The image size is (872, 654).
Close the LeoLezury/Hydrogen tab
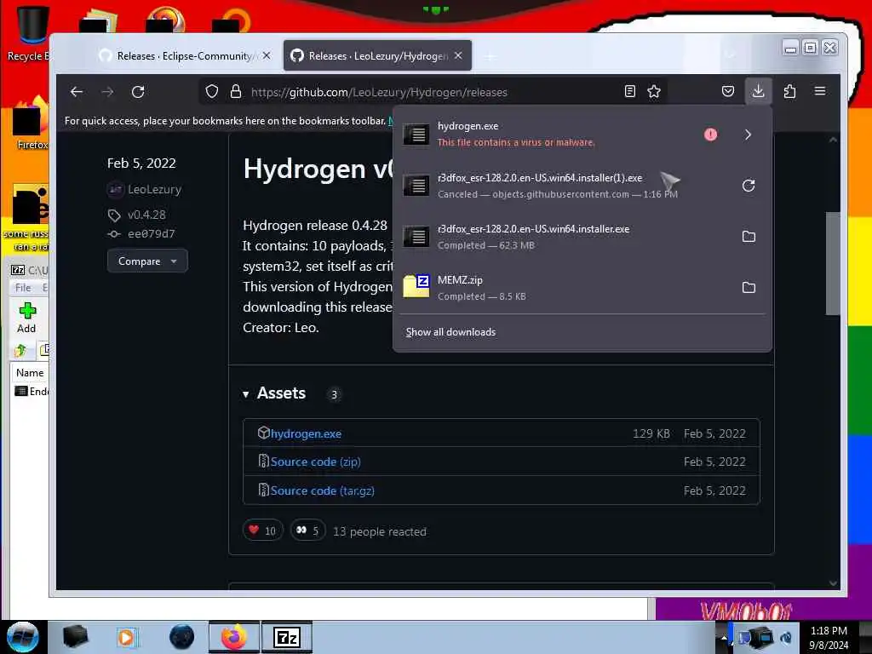[x=457, y=55]
